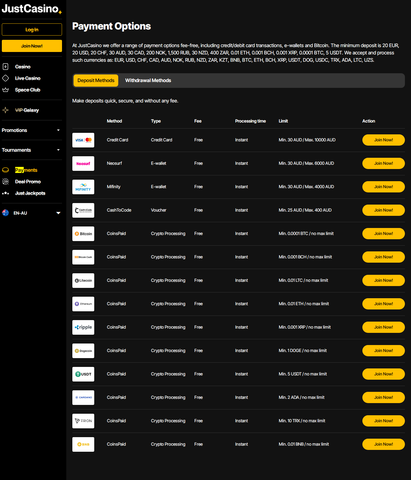Click the Casino icon in sidebar

pyautogui.click(x=5, y=67)
